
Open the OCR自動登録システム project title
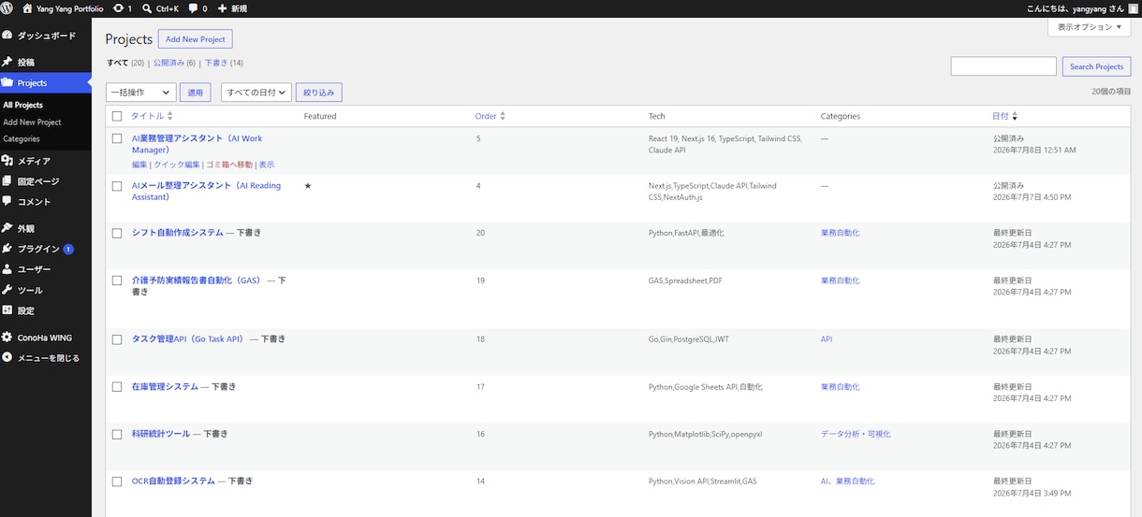(x=173, y=481)
